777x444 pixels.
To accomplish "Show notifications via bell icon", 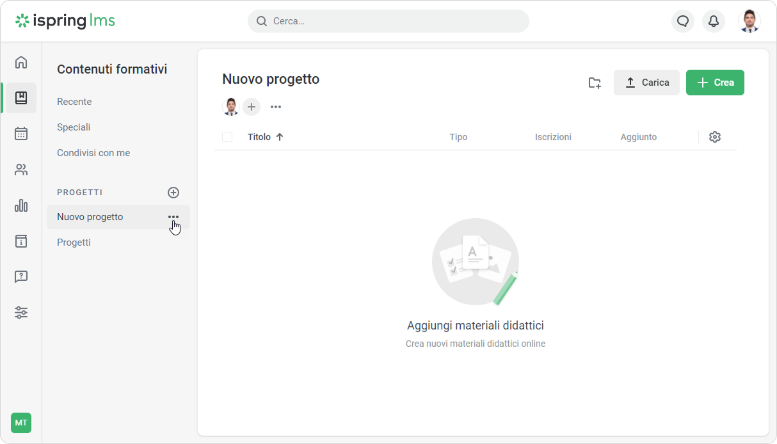I will [x=713, y=21].
